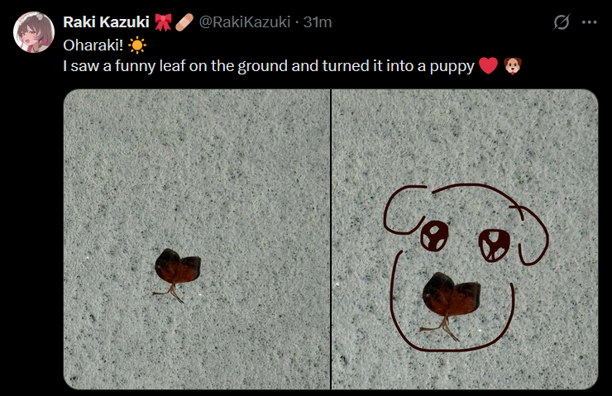Screen dimensions: 612x396
Task: Open the left leaf-only photo
Action: pyautogui.click(x=197, y=239)
